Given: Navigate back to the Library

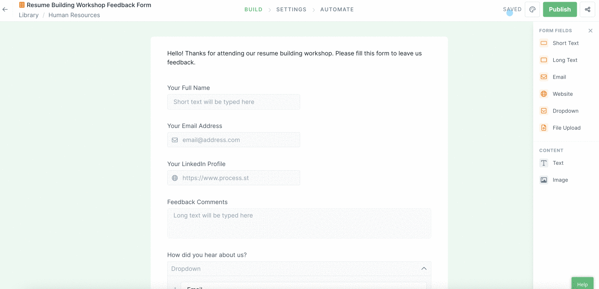Looking at the screenshot, I should pyautogui.click(x=28, y=15).
